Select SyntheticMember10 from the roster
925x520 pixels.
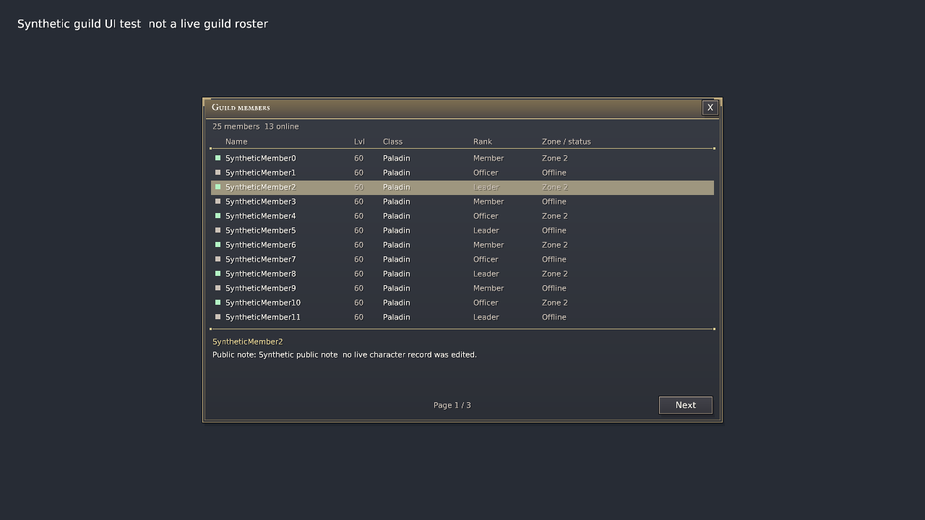pyautogui.click(x=263, y=303)
